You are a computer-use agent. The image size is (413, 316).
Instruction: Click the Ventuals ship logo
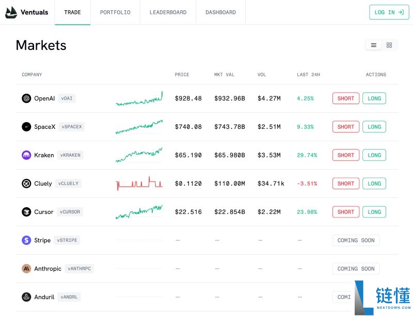(11, 12)
